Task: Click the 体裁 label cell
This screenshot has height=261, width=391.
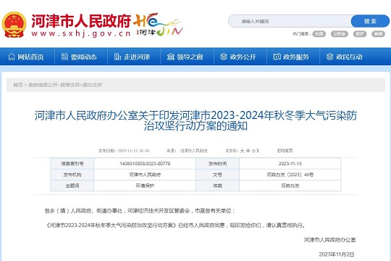Action: pyautogui.click(x=218, y=186)
